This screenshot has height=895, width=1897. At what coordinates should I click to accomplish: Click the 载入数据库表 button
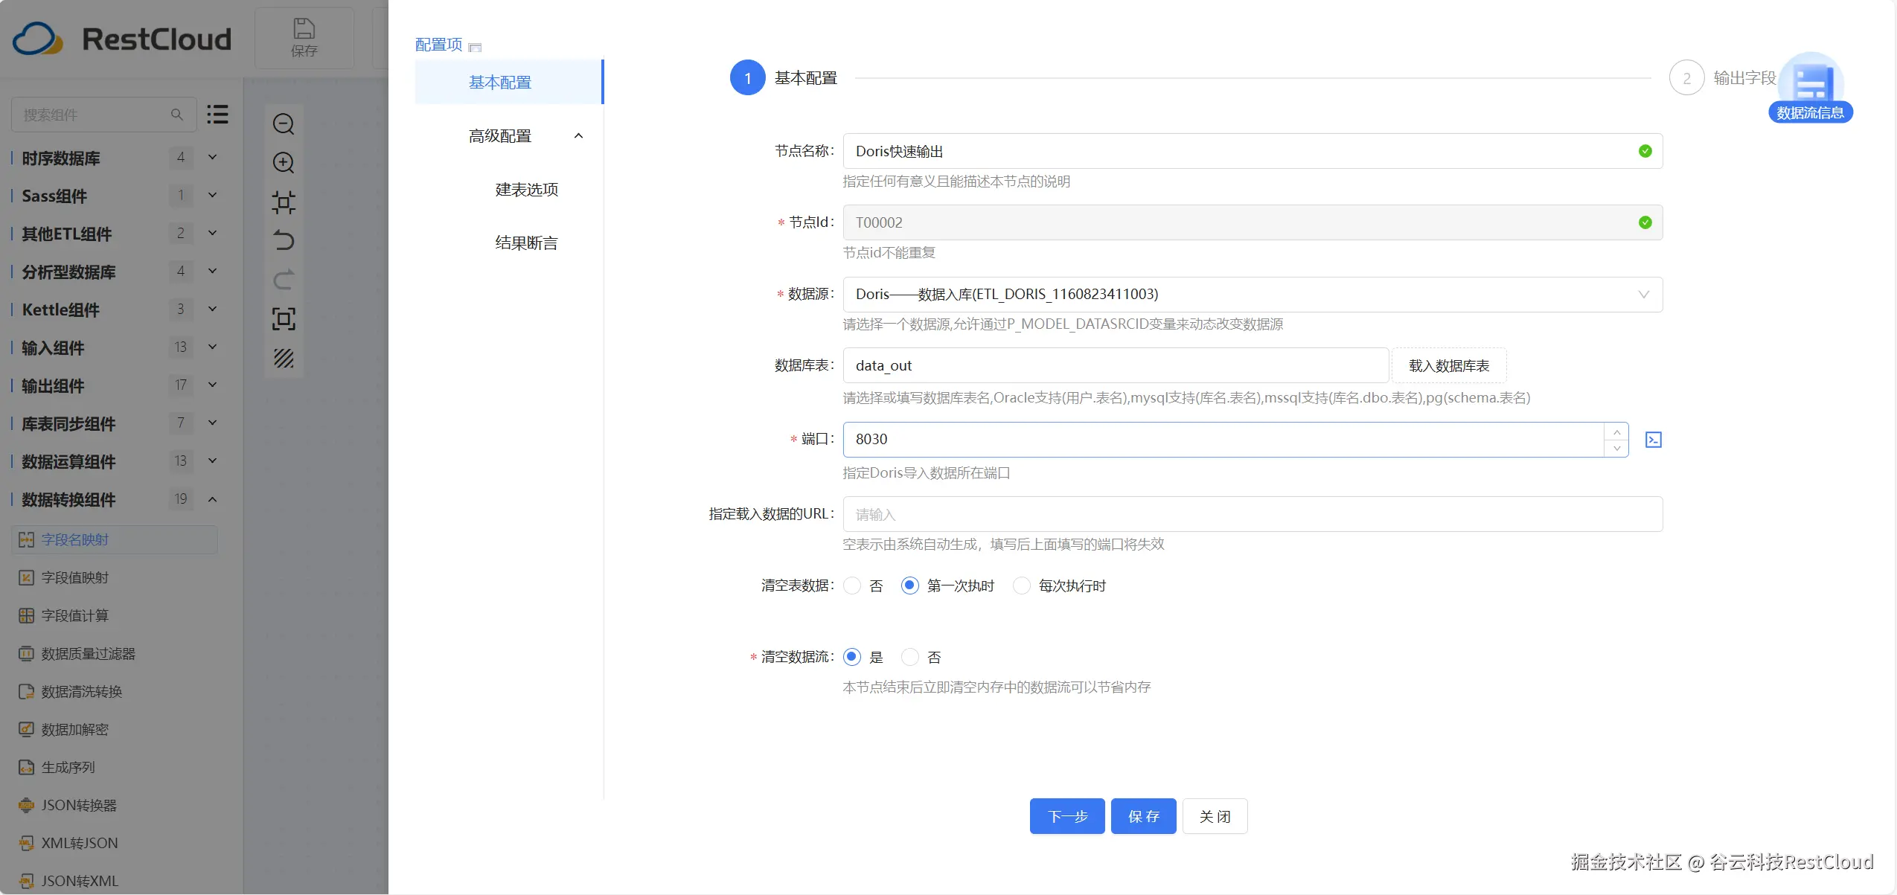coord(1448,365)
